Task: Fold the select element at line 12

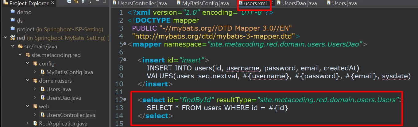Action: pyautogui.click(x=125, y=100)
